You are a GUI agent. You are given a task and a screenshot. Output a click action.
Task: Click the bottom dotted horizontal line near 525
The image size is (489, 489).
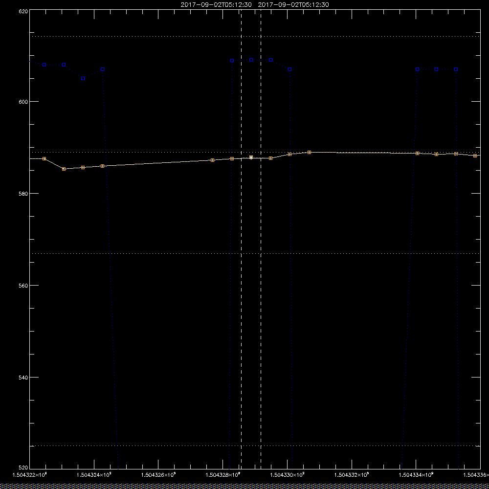coord(255,445)
